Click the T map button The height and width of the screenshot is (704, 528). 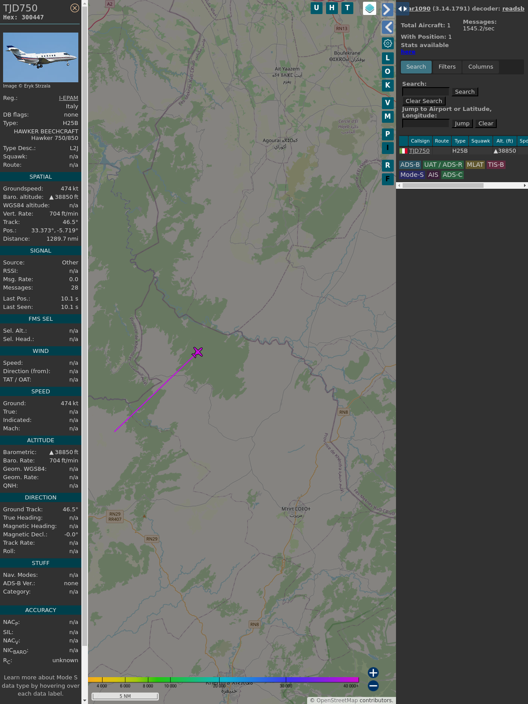point(348,8)
